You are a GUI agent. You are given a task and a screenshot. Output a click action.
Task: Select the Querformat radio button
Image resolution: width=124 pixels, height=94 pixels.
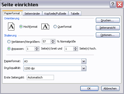coord(55,27)
